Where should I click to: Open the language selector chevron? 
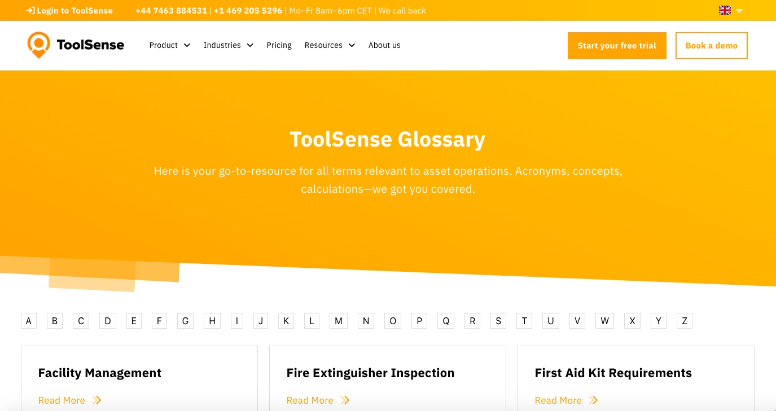tap(739, 10)
